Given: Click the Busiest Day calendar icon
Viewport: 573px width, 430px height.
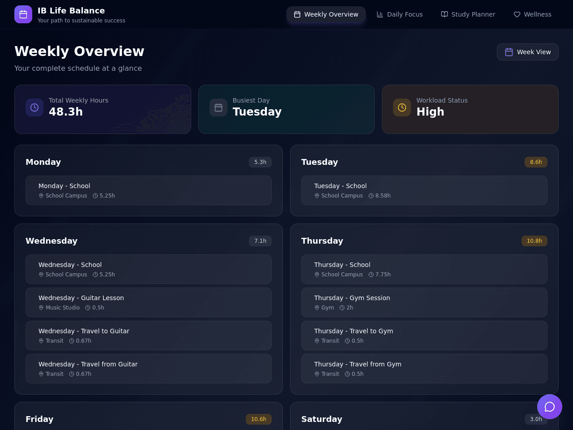Looking at the screenshot, I should 218,107.
